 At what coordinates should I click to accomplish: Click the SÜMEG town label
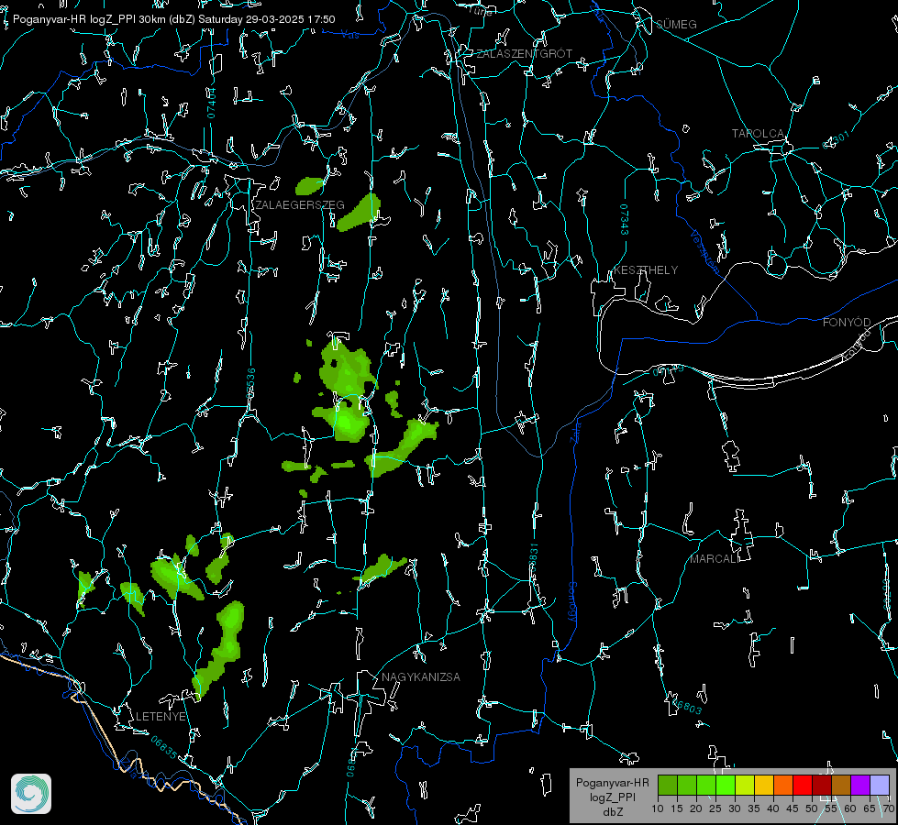(676, 24)
